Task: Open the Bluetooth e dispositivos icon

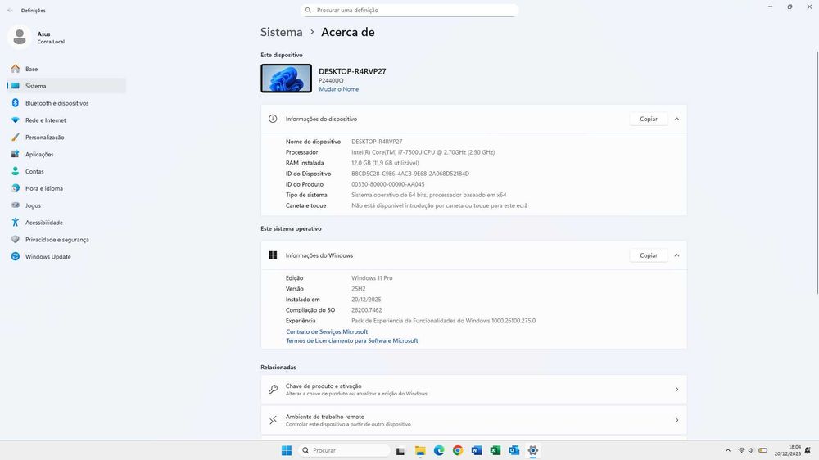Action: pos(15,103)
